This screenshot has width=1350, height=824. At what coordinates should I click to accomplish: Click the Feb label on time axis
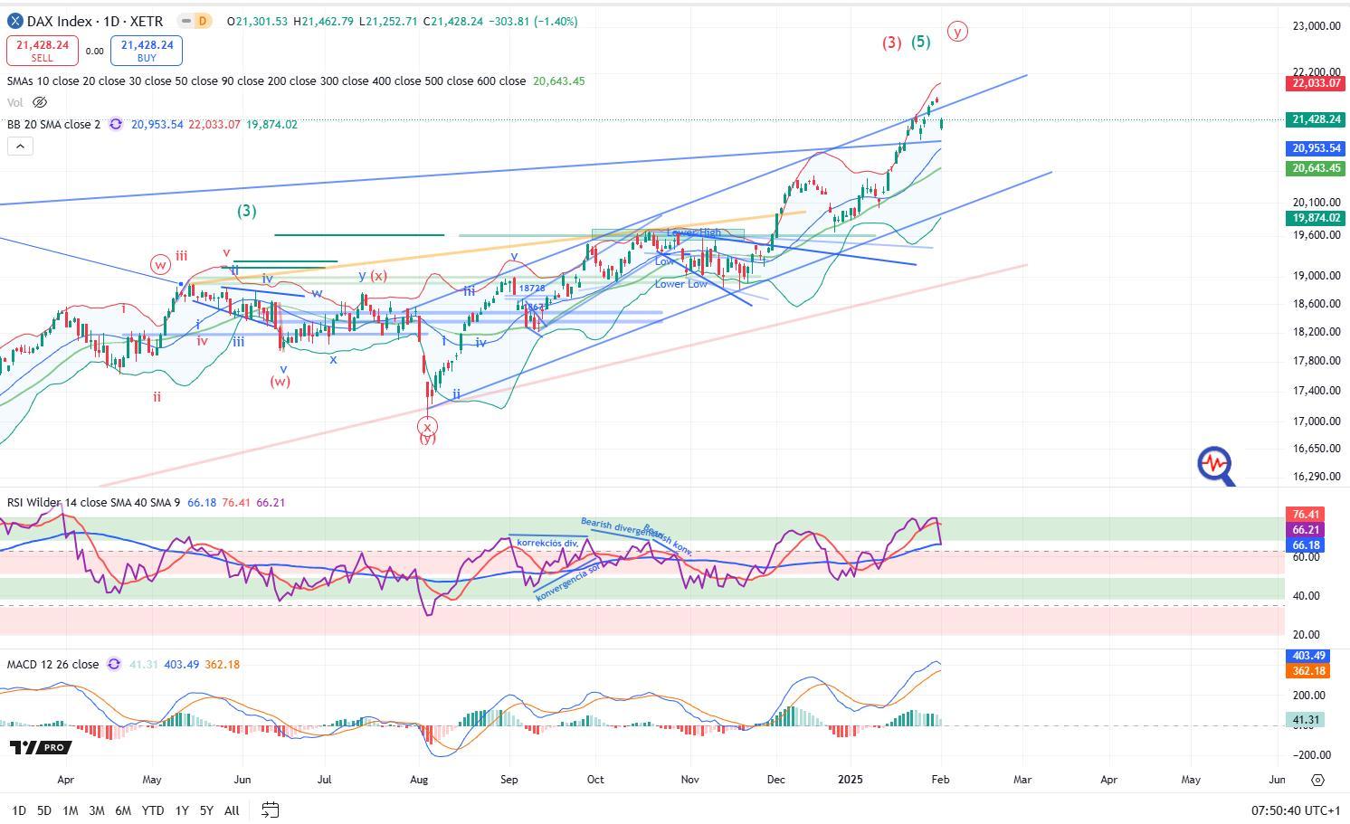pos(940,780)
